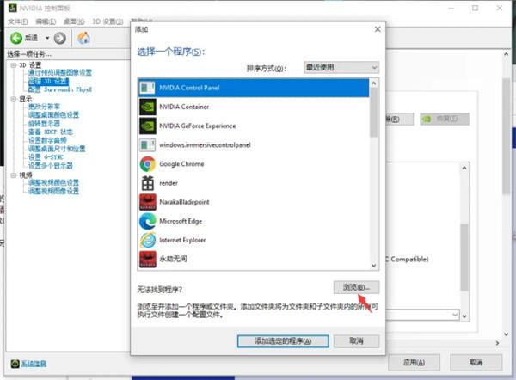Click 取消 in the main control panel window
516x380 pixels.
point(476,363)
